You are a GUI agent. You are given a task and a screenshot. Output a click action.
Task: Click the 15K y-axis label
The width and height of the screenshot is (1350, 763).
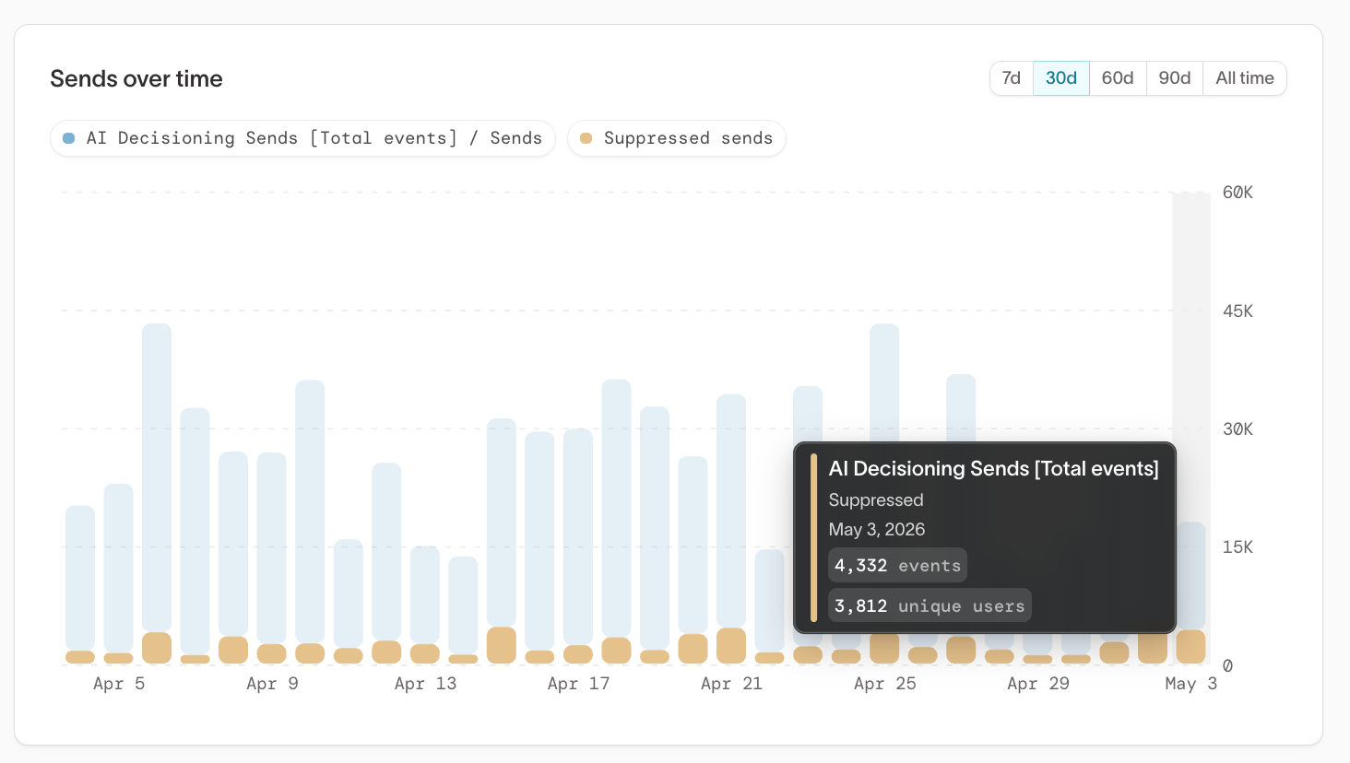(x=1237, y=547)
